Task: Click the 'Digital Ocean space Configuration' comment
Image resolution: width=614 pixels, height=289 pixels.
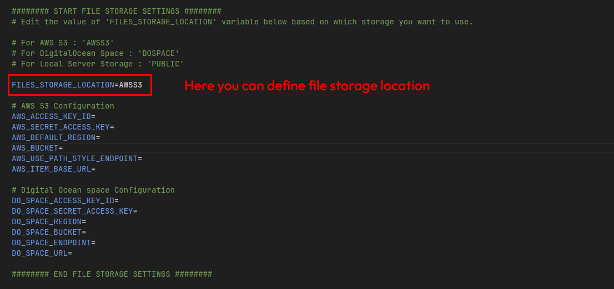Action: tap(93, 190)
